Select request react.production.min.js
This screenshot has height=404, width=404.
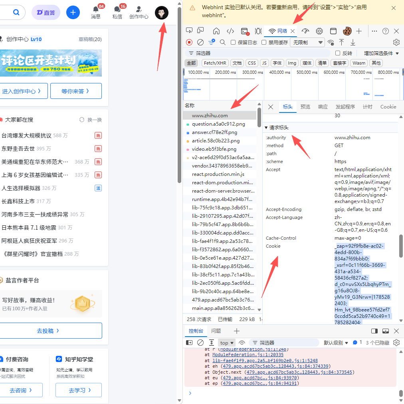(x=220, y=174)
